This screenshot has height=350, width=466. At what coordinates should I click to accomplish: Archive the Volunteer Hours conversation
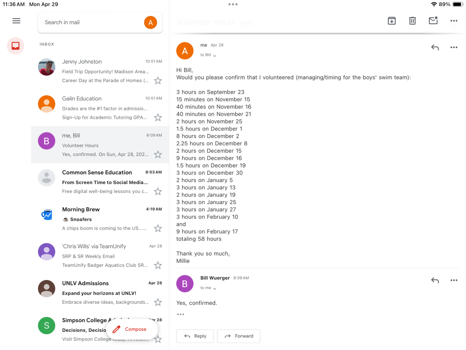[392, 21]
